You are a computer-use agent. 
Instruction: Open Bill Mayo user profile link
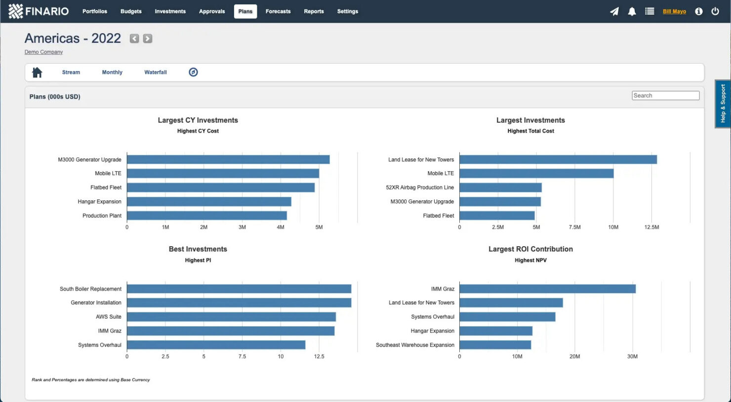coord(674,11)
